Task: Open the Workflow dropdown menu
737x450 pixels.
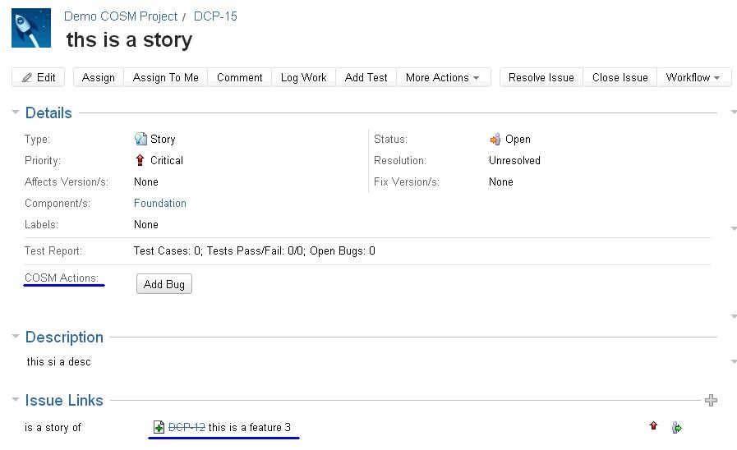Action: (693, 77)
